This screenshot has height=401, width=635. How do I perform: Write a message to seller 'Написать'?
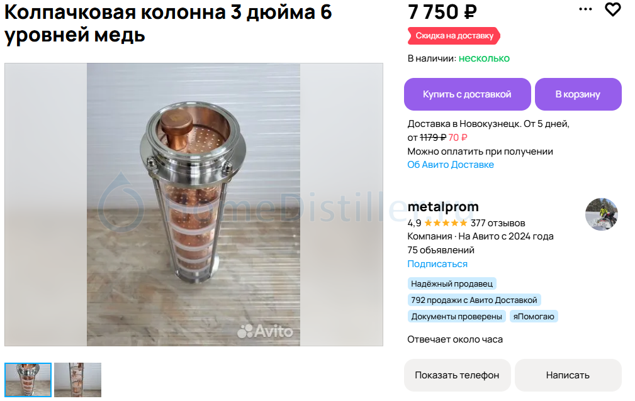[x=568, y=375]
